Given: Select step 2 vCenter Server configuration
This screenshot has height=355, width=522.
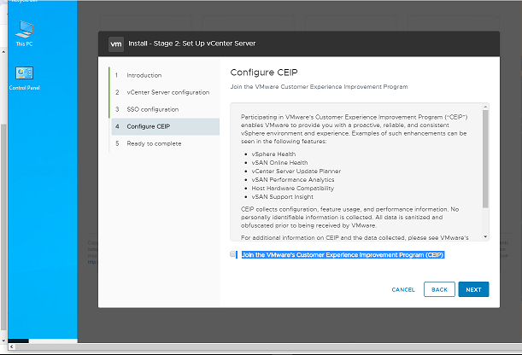Looking at the screenshot, I should pyautogui.click(x=167, y=92).
